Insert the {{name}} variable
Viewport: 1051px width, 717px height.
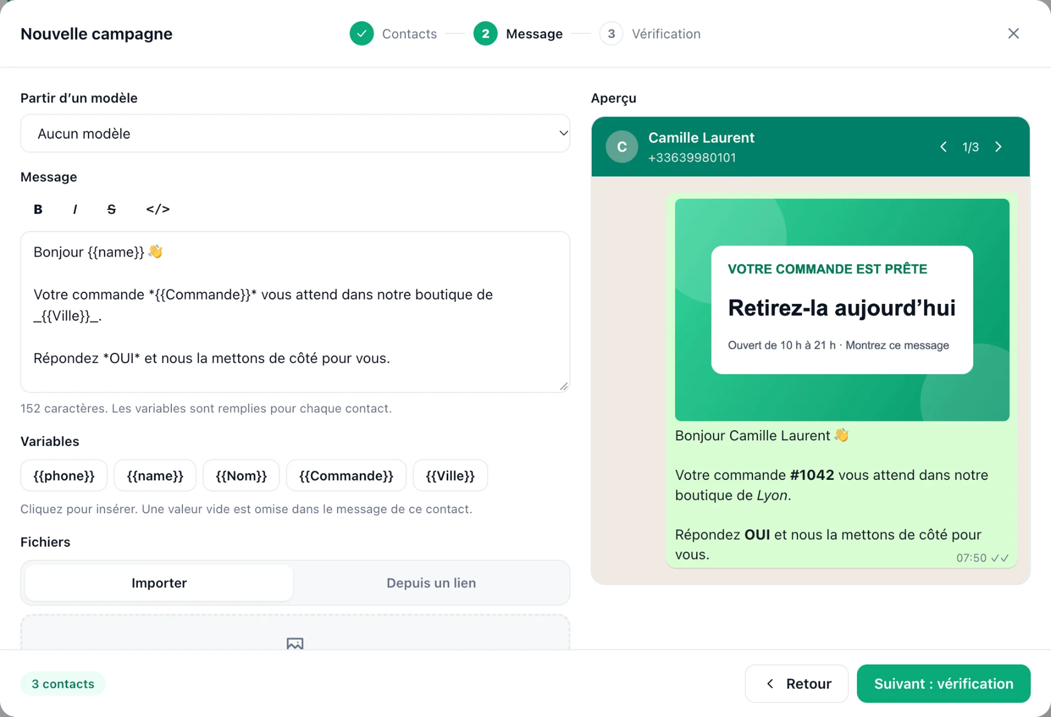click(x=155, y=476)
